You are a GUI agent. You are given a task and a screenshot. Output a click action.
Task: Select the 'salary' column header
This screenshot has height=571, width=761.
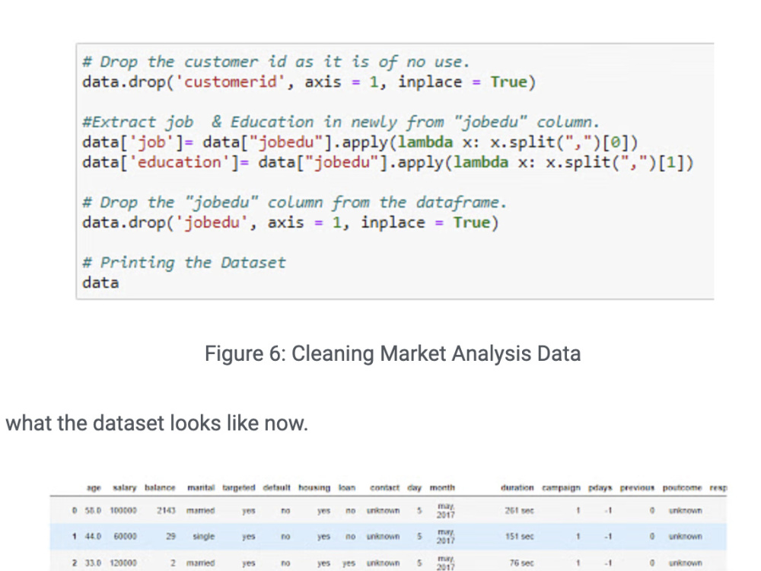click(x=124, y=487)
